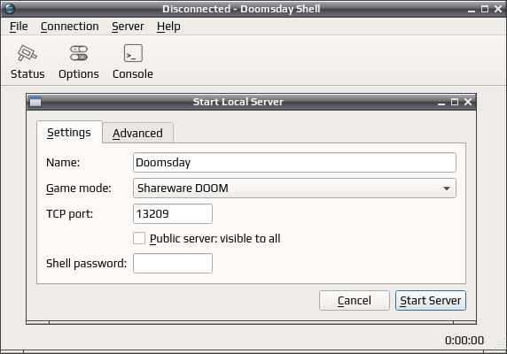Click the Cancel button
The image size is (507, 354).
[x=355, y=300]
